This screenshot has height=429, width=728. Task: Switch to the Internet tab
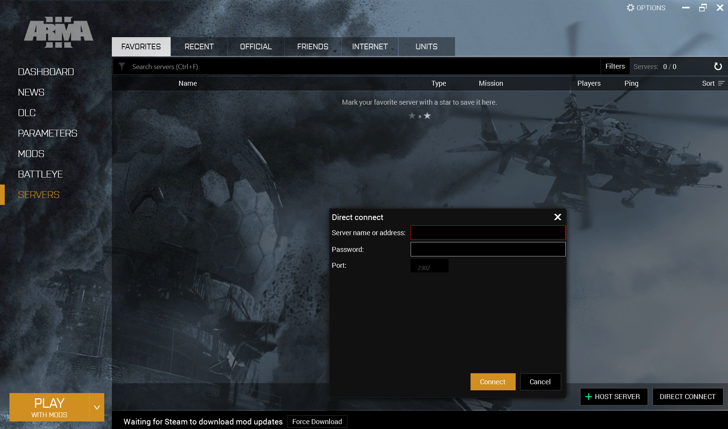[370, 47]
